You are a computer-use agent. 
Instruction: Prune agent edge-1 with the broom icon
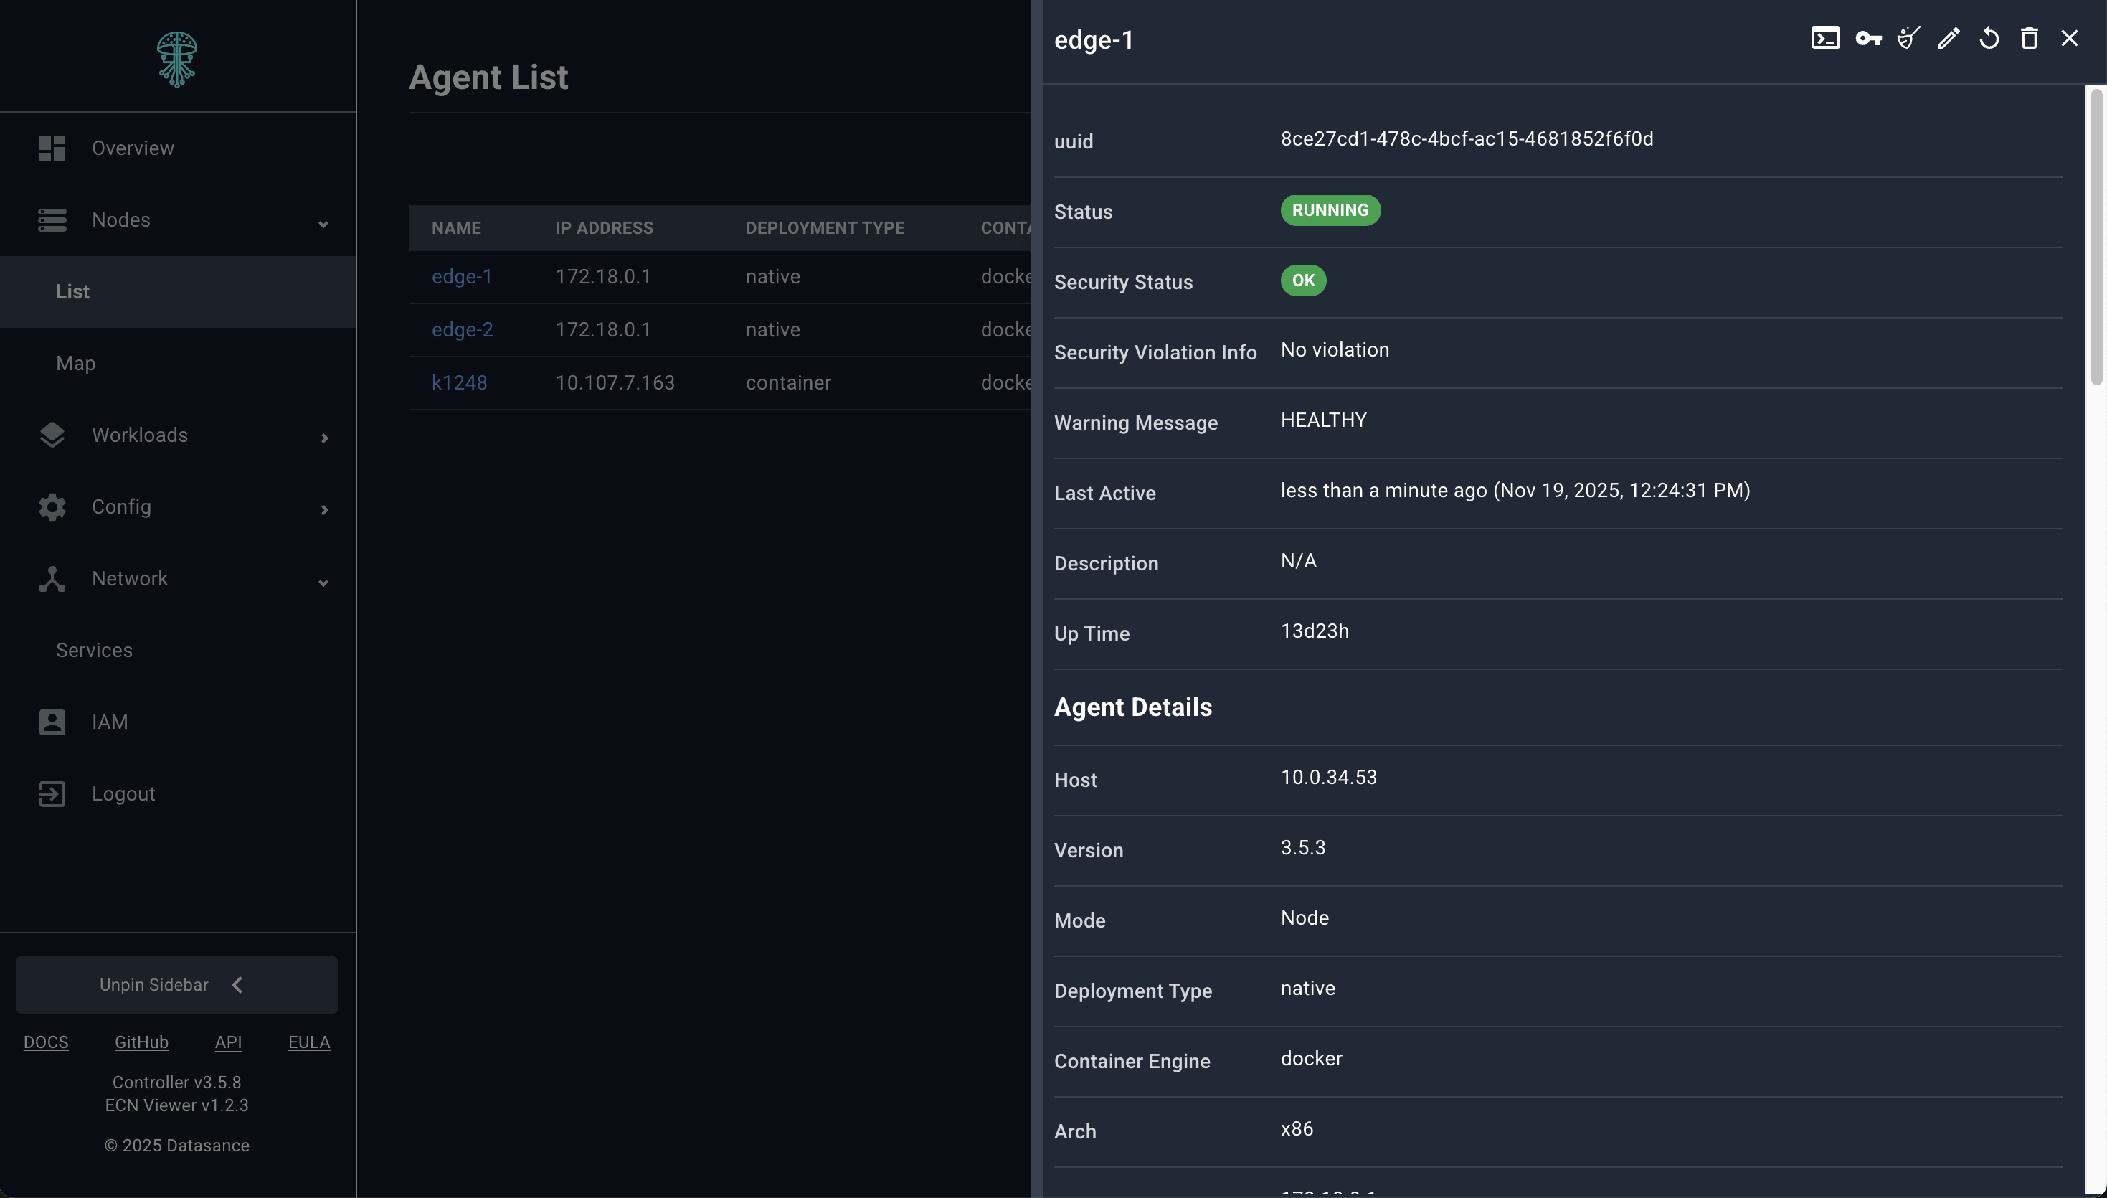pyautogui.click(x=1908, y=38)
